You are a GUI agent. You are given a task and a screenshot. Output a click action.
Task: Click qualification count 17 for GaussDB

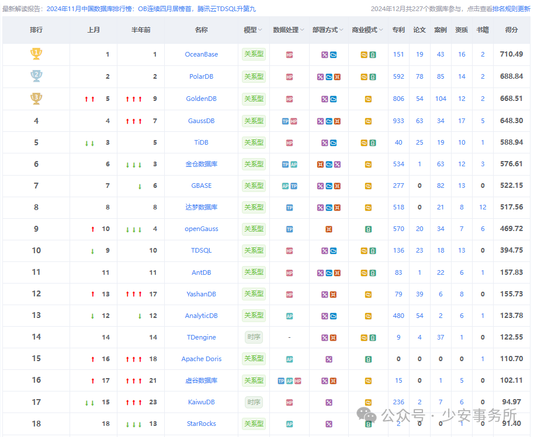click(462, 121)
